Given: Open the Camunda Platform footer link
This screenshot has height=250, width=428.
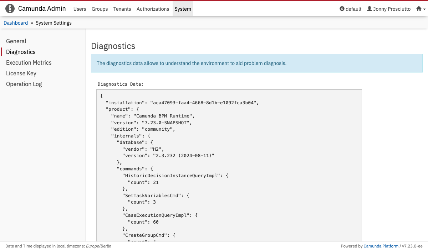Looking at the screenshot, I should (381, 246).
